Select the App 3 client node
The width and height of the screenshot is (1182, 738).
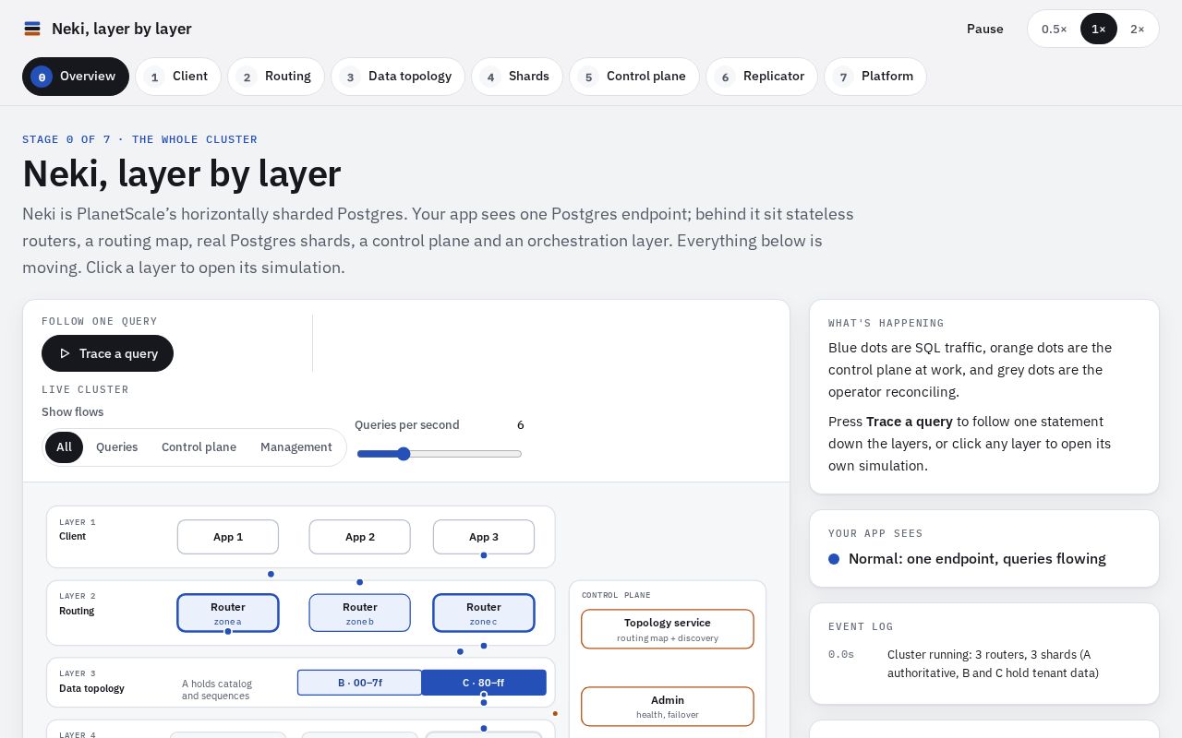484,537
